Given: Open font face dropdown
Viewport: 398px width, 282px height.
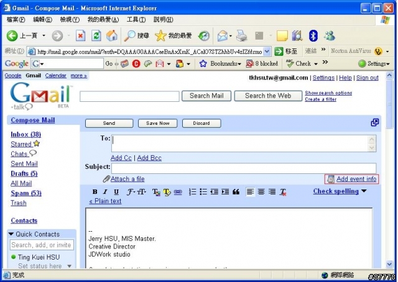Looking at the screenshot, I should (x=131, y=192).
